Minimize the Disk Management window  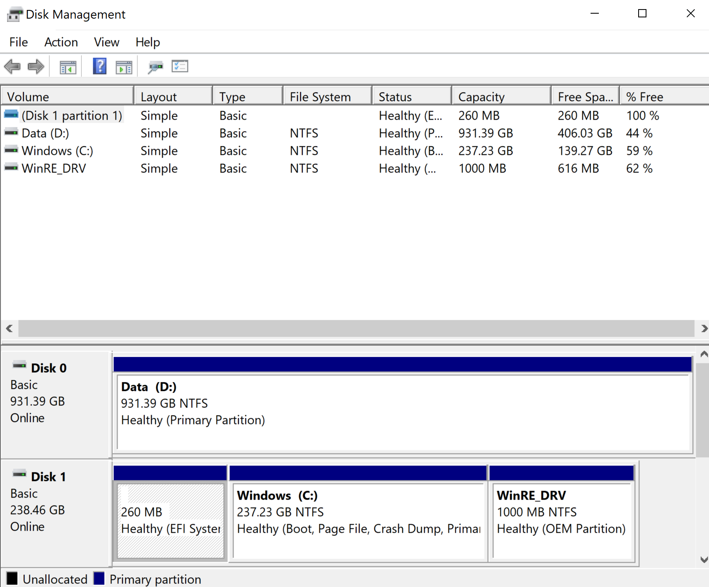pos(595,14)
